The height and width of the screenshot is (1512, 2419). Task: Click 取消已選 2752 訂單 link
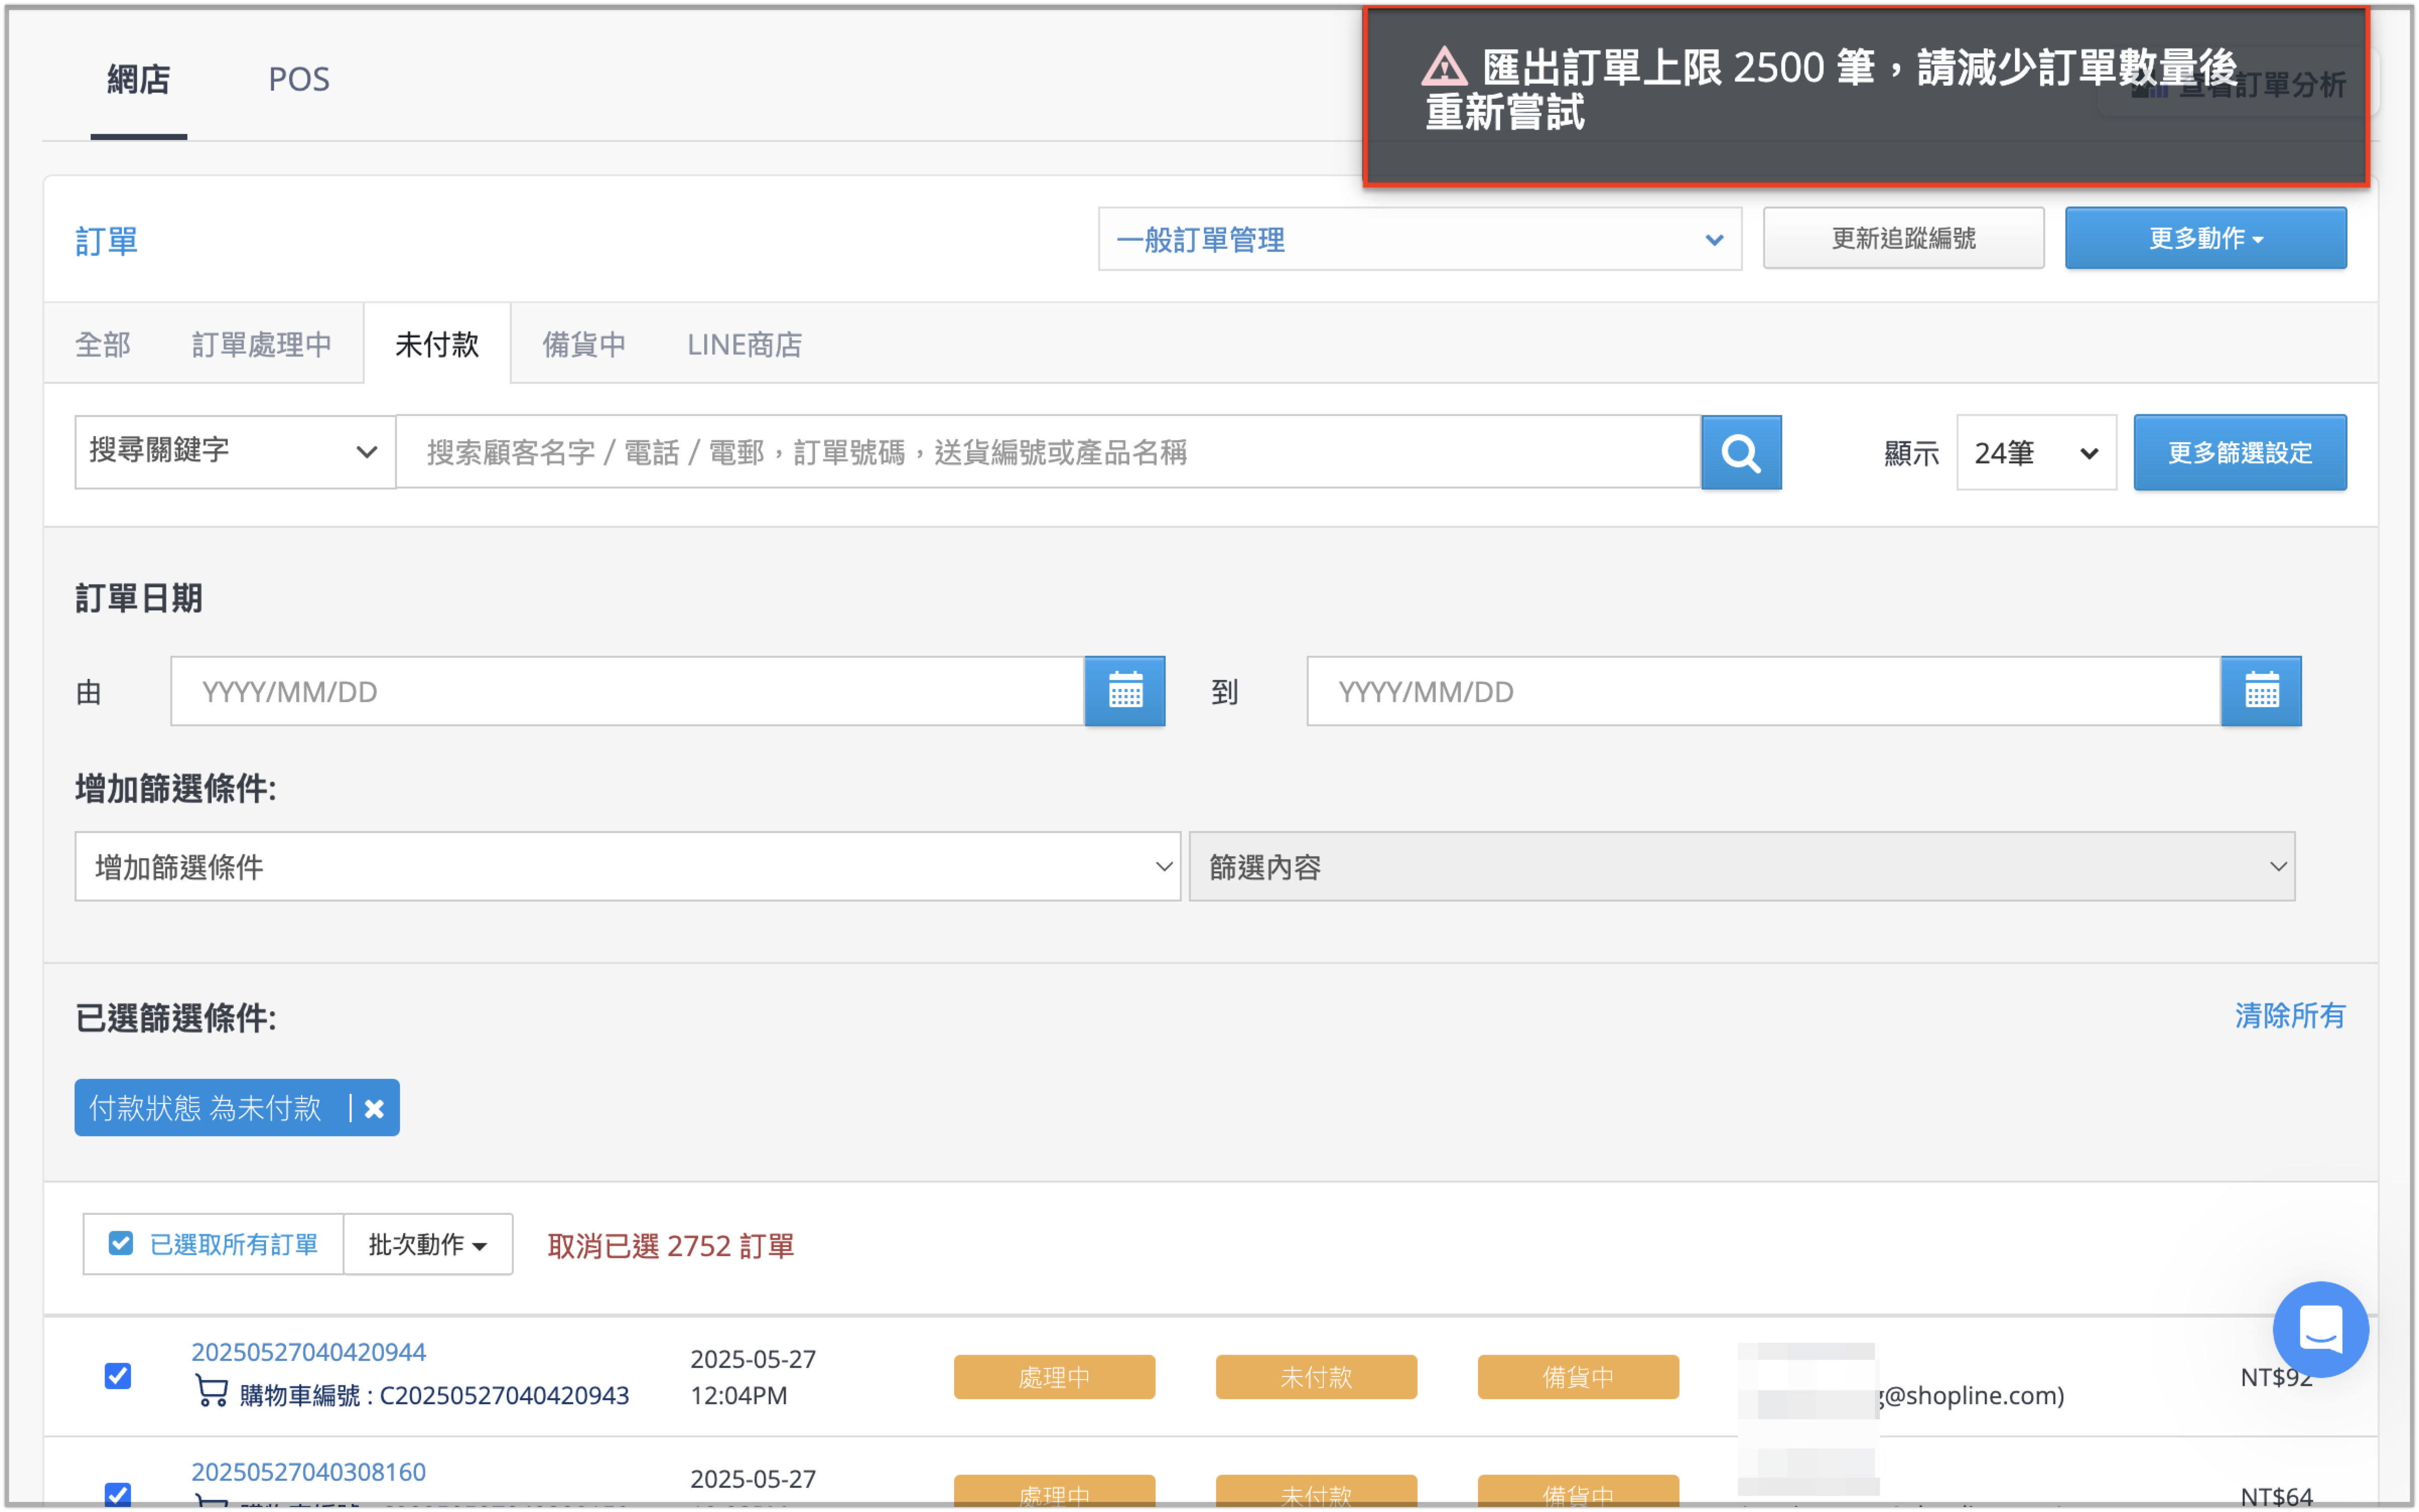coord(670,1246)
